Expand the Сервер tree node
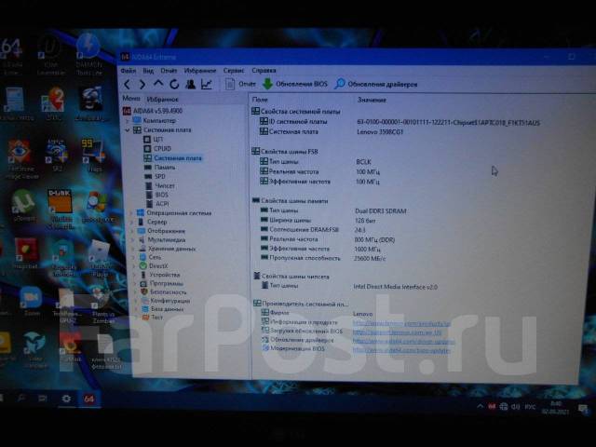Image resolution: width=596 pixels, height=447 pixels. (x=132, y=222)
